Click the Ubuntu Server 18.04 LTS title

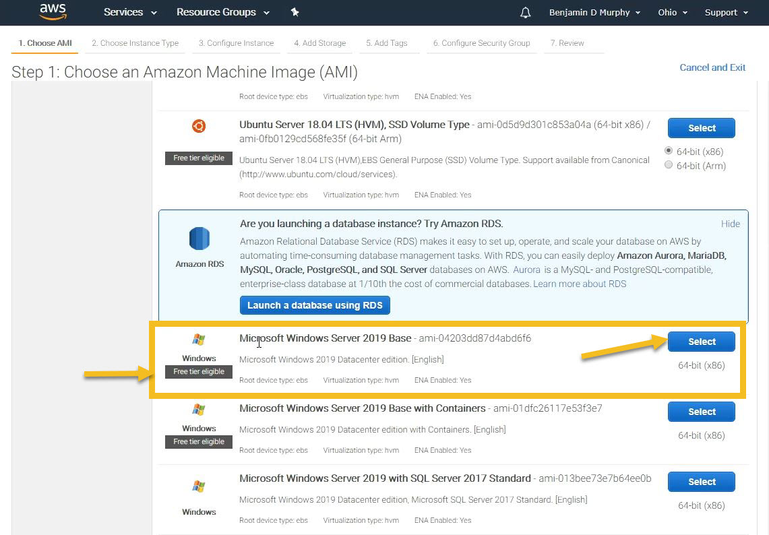[x=354, y=125]
